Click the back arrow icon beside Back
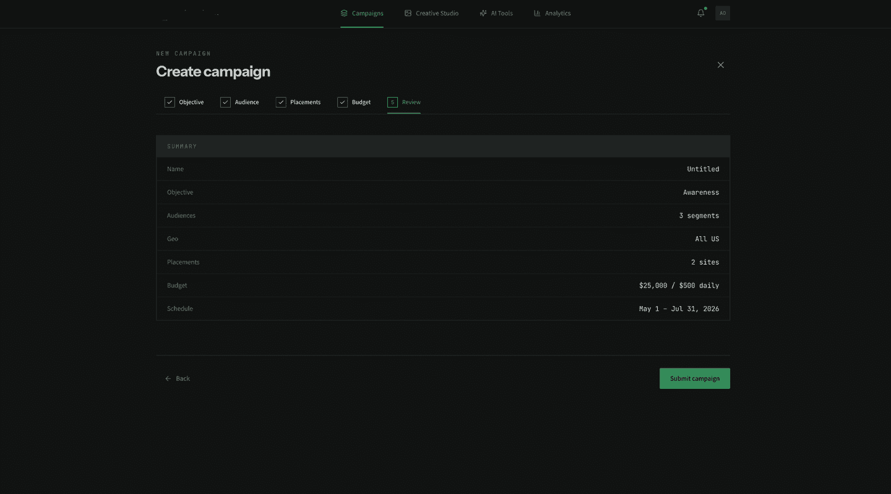The width and height of the screenshot is (891, 494). point(167,378)
